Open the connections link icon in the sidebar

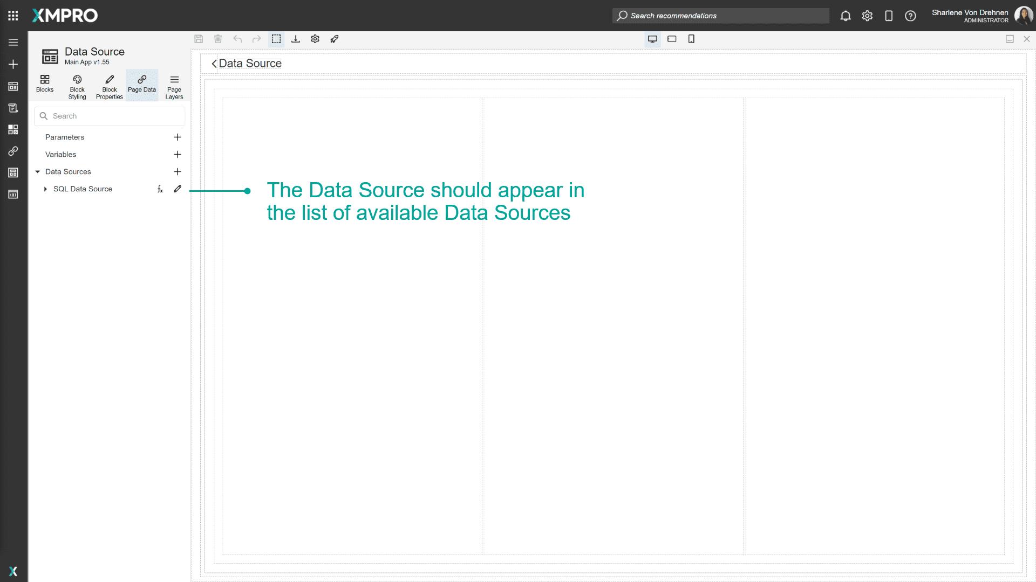tap(13, 151)
